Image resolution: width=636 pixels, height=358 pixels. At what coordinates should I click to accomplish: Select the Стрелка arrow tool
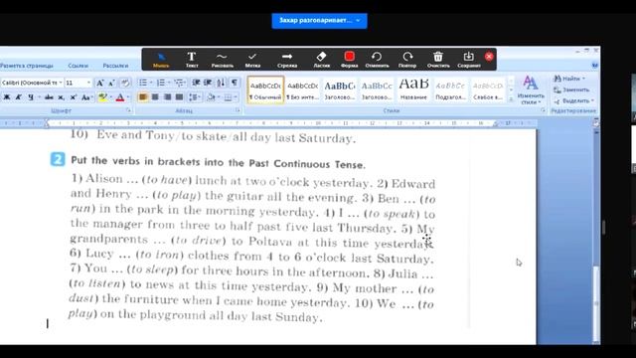[x=287, y=60]
